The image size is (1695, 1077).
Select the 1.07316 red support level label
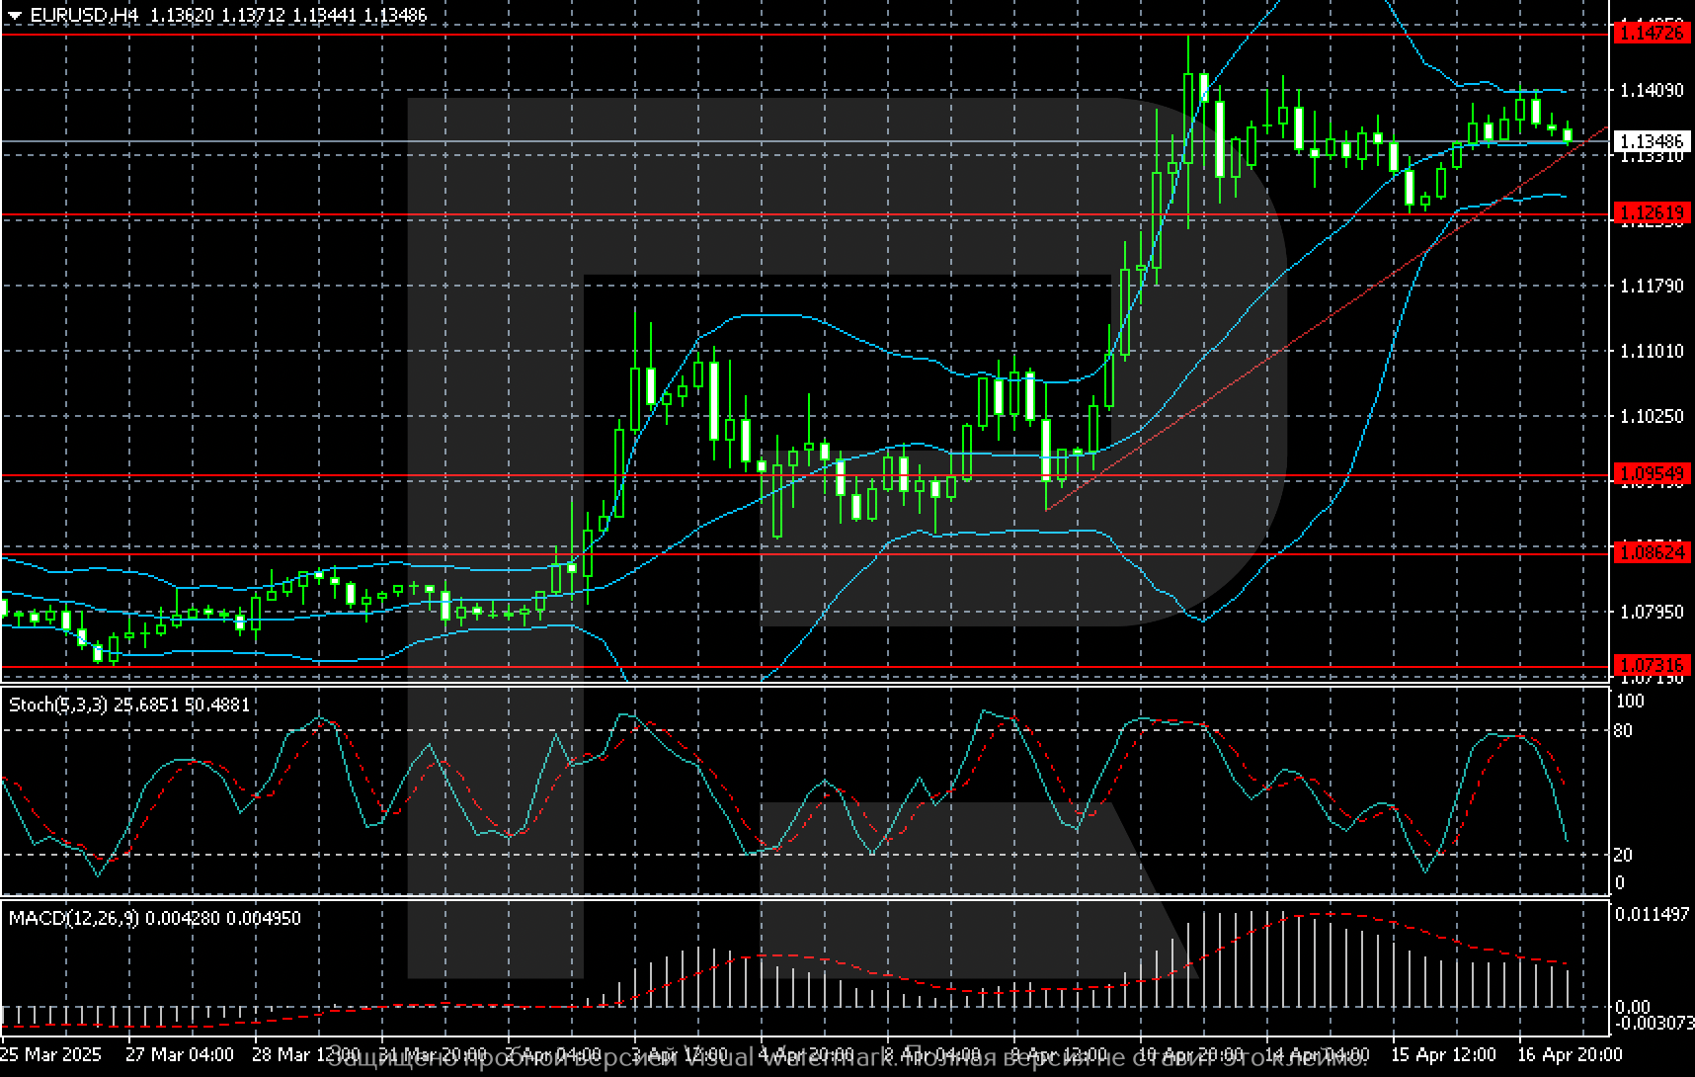(1650, 666)
